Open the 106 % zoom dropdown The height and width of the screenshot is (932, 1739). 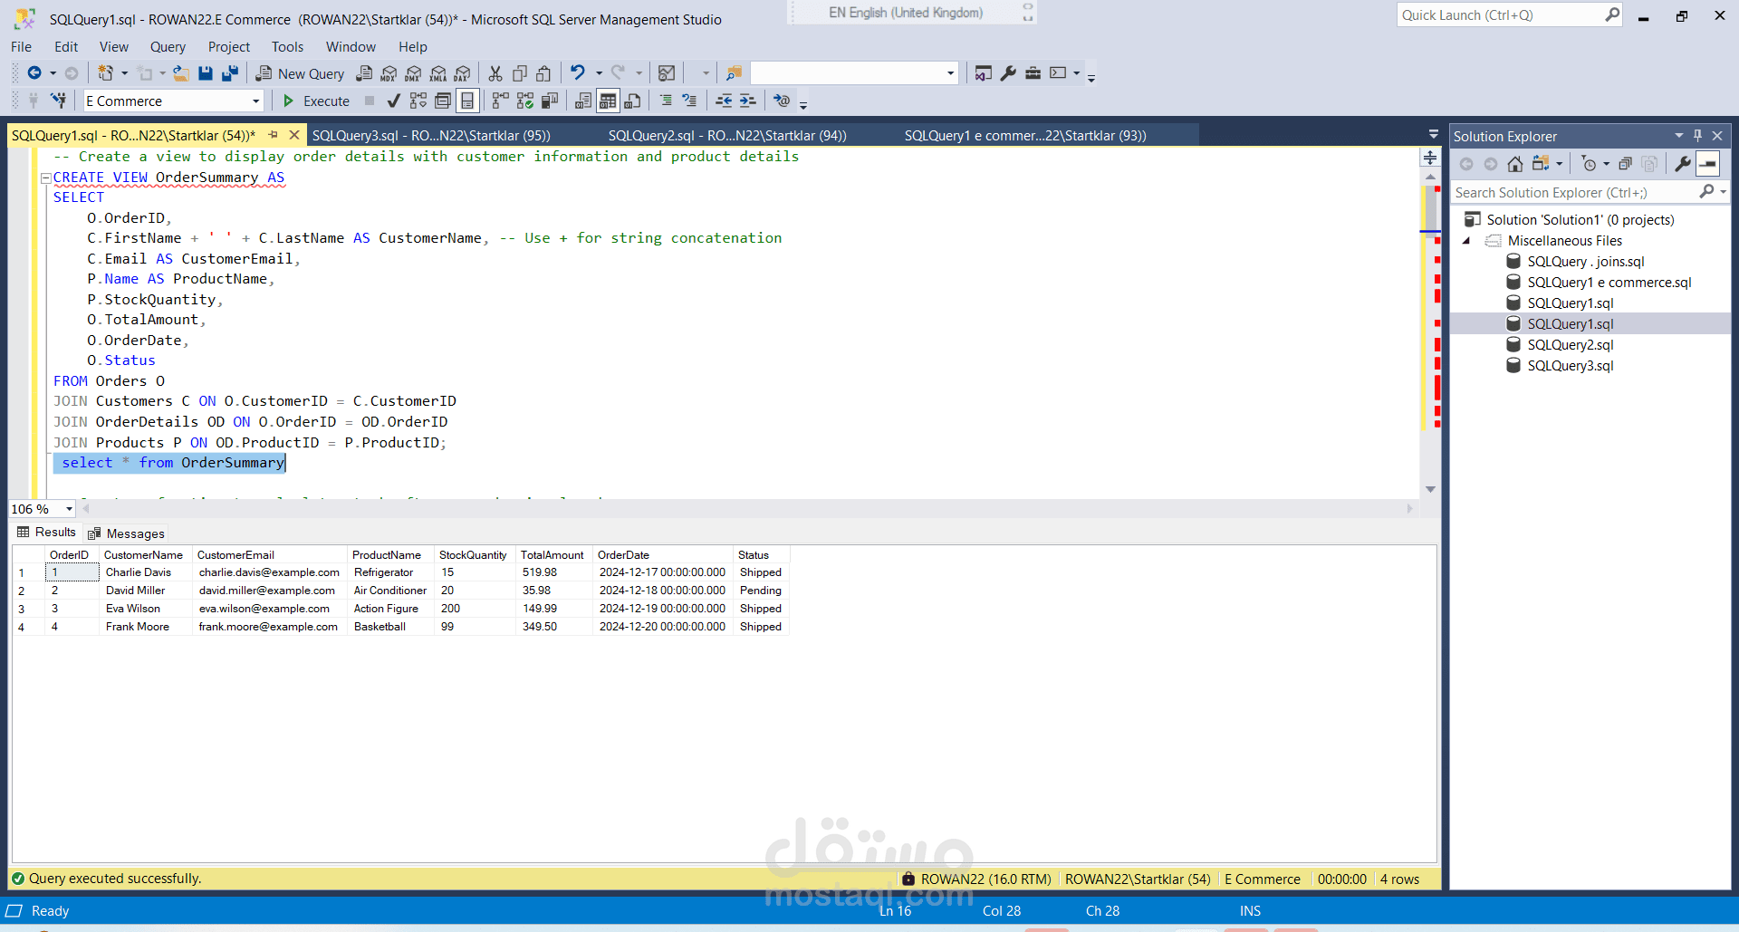coord(69,509)
